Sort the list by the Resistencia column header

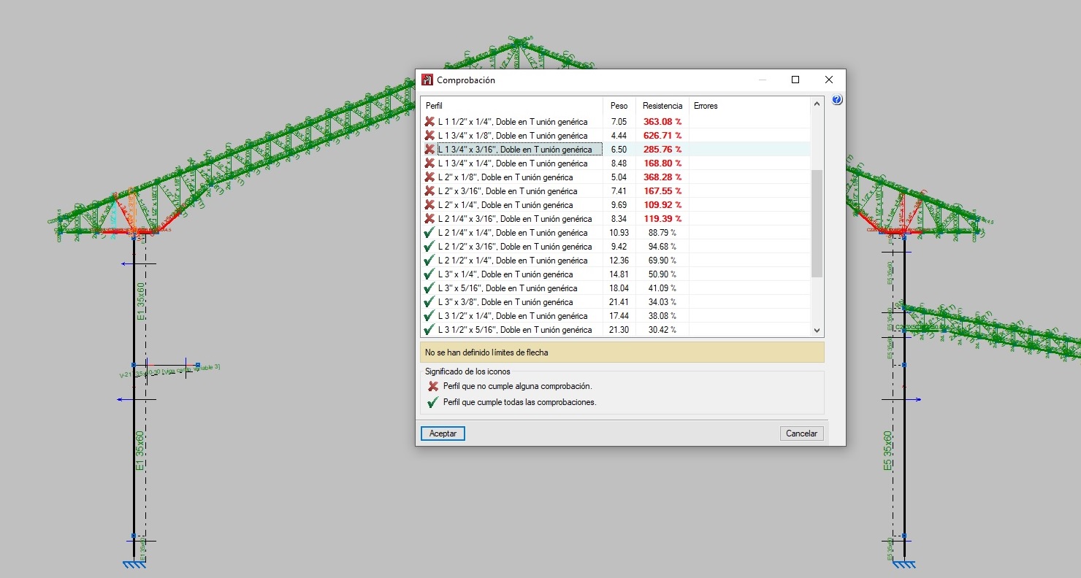tap(662, 106)
